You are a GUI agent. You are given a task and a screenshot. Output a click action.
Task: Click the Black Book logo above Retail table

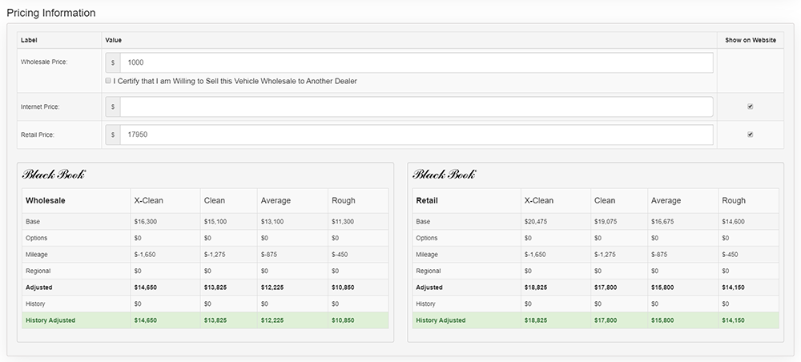444,175
